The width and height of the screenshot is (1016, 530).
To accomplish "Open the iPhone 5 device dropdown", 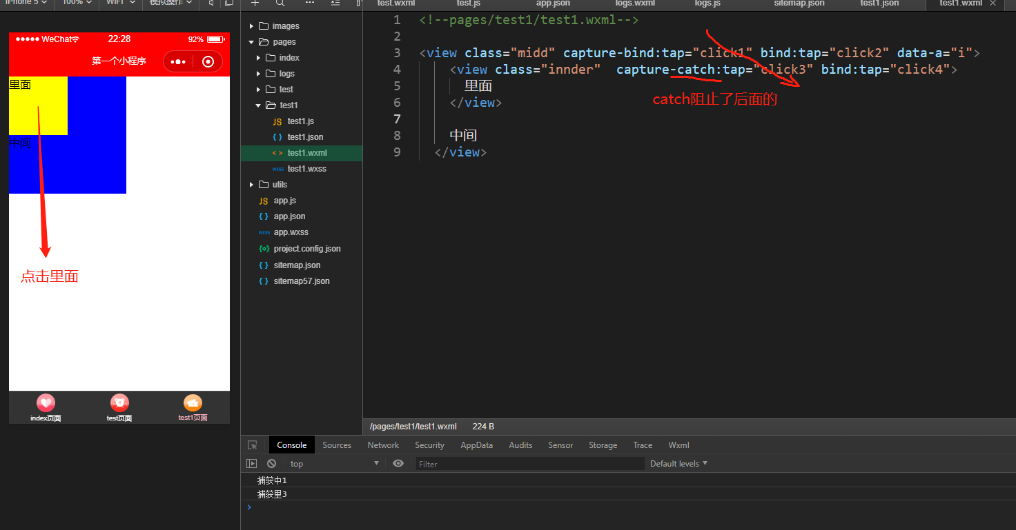I will click(x=28, y=3).
